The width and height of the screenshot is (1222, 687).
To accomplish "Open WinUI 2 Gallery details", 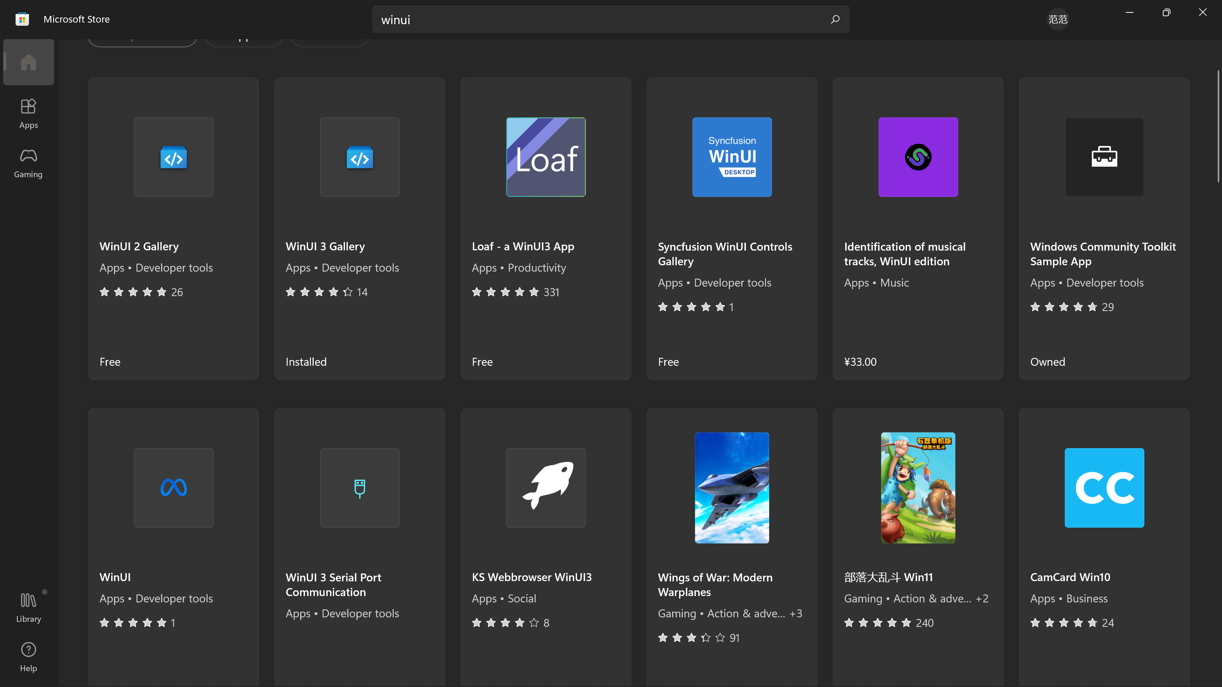I will coord(173,228).
